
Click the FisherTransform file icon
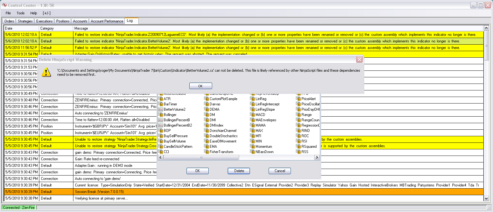[207, 152]
